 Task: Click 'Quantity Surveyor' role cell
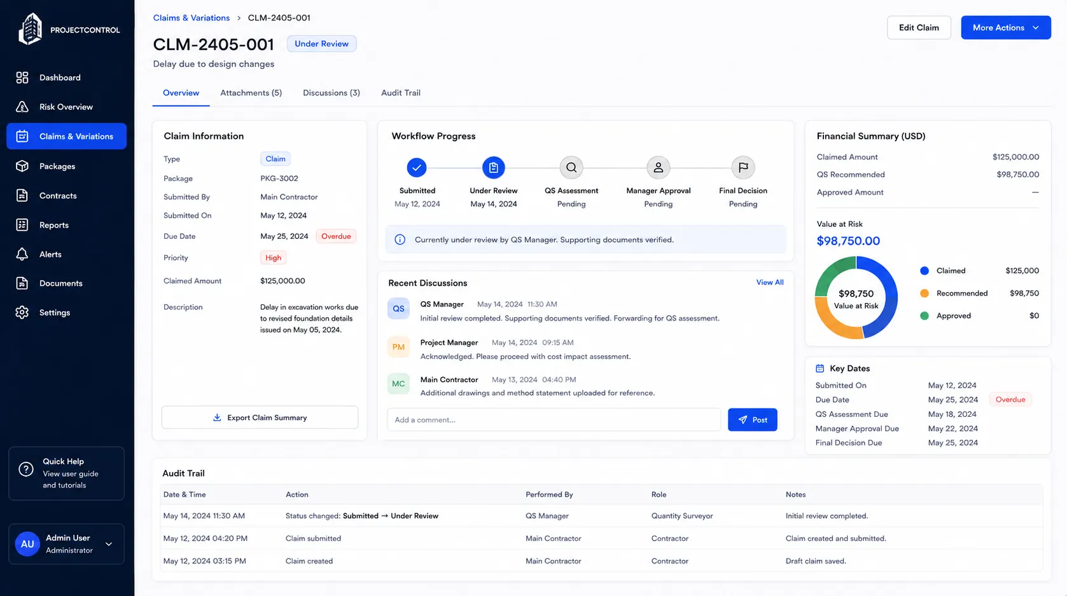[682, 516]
